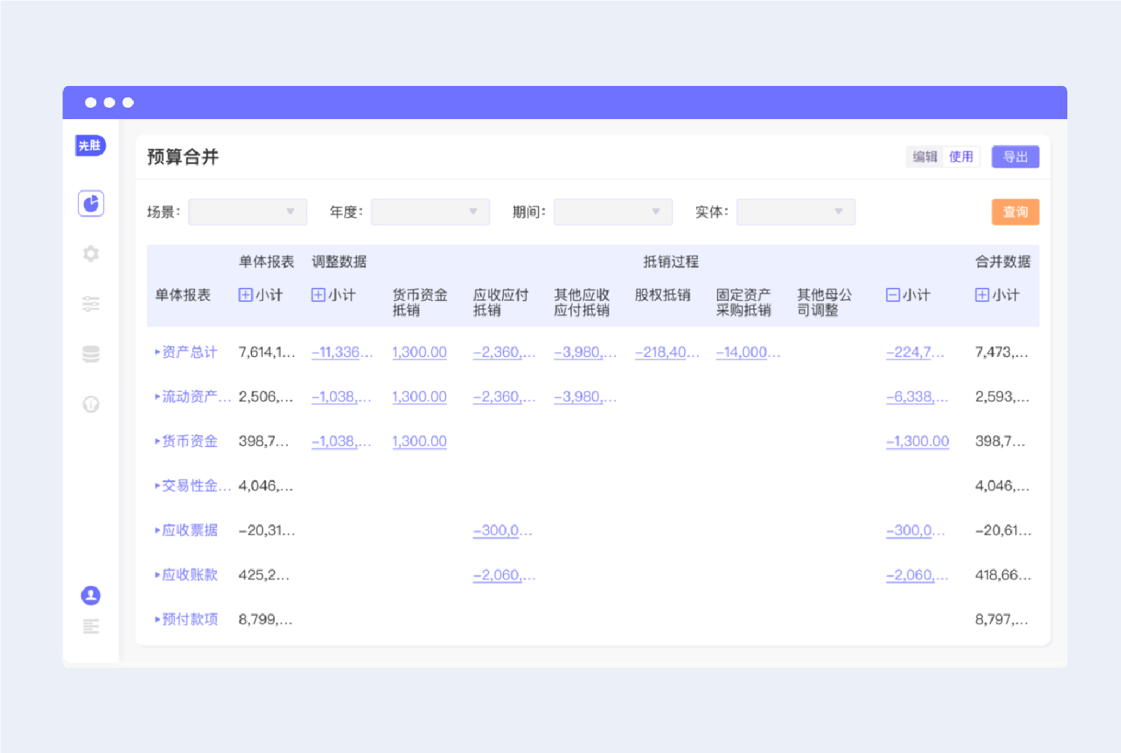Expand the 交易性金 row
Screen dimensions: 1121x753
tap(157, 486)
